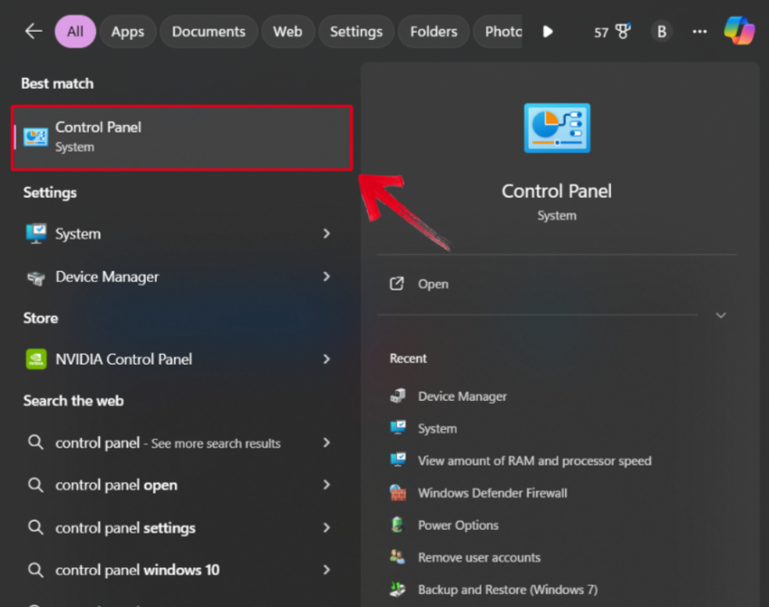Open the Copilot icon in the search header

[739, 31]
